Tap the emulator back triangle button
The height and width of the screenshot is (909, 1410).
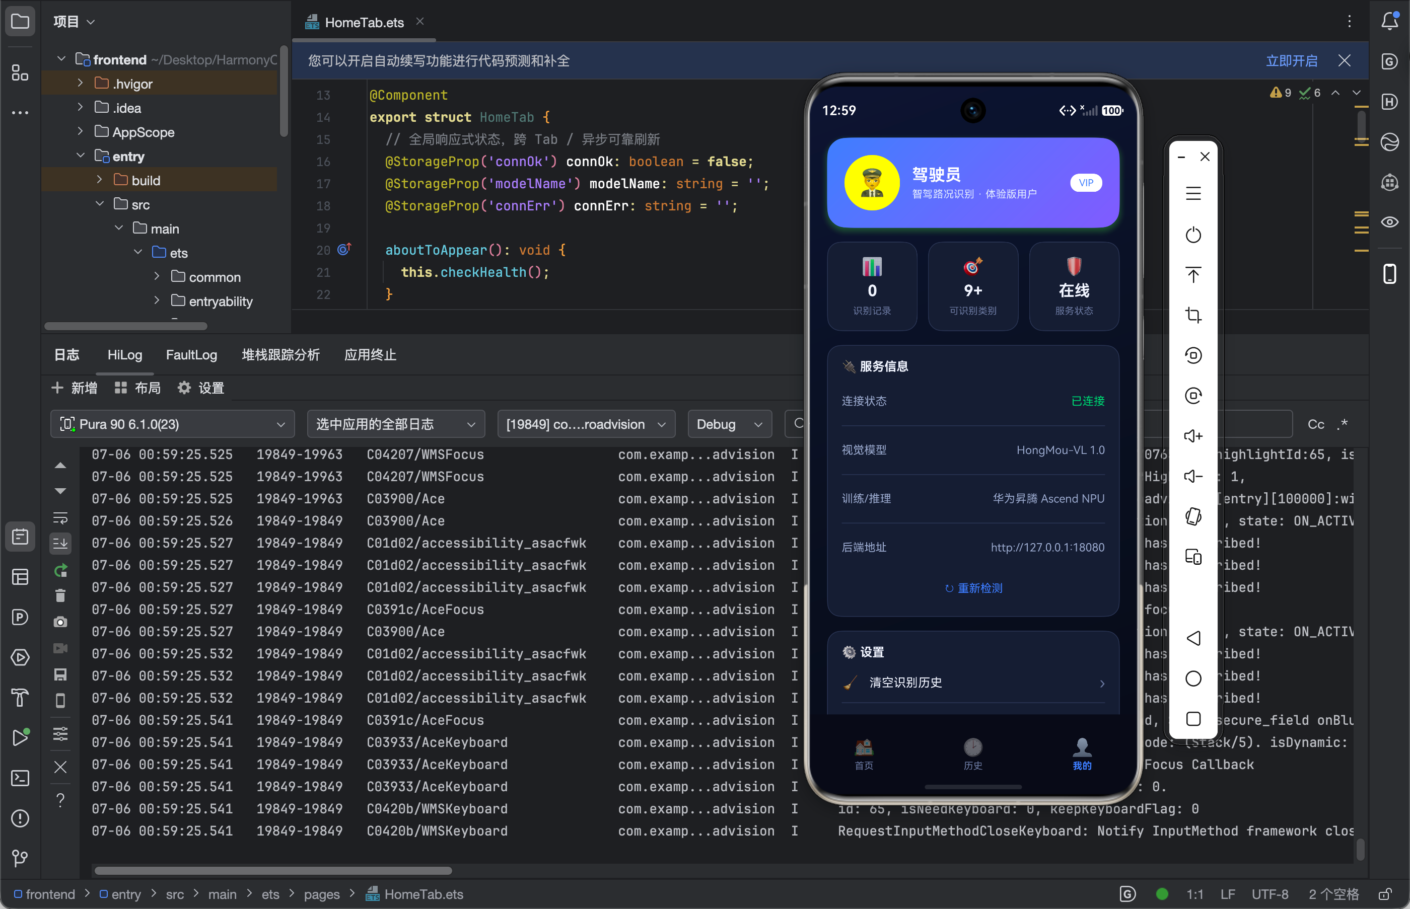1193,638
